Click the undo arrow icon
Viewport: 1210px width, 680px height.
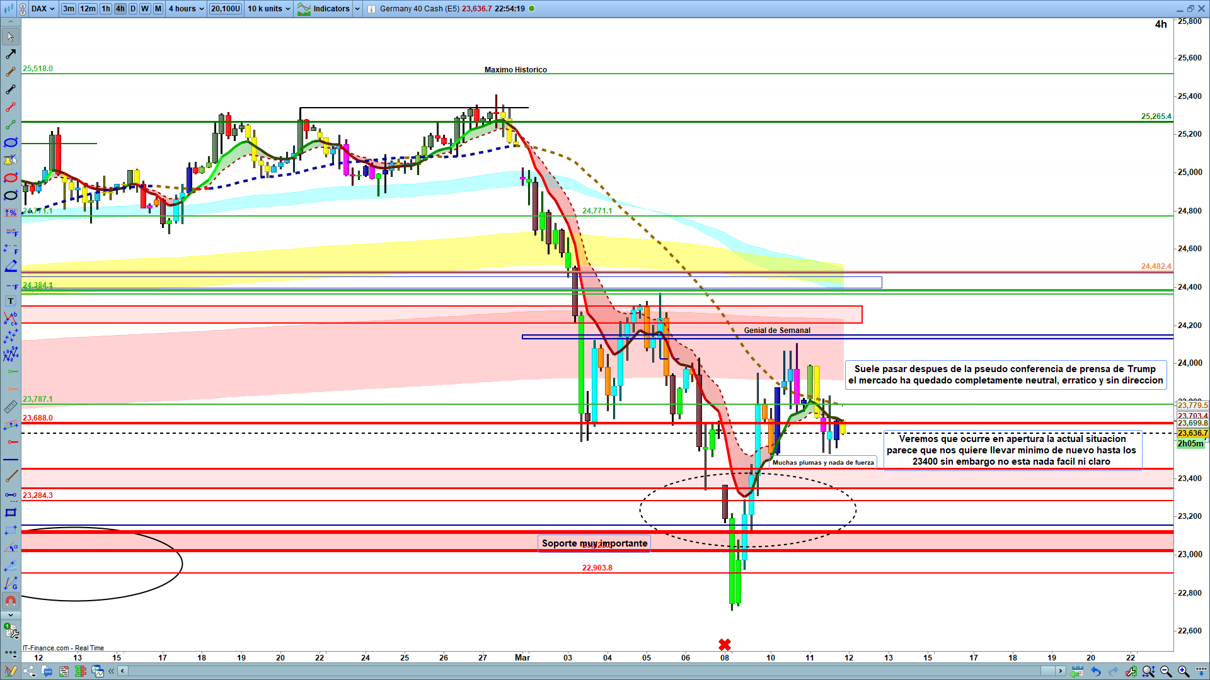[x=1095, y=671]
